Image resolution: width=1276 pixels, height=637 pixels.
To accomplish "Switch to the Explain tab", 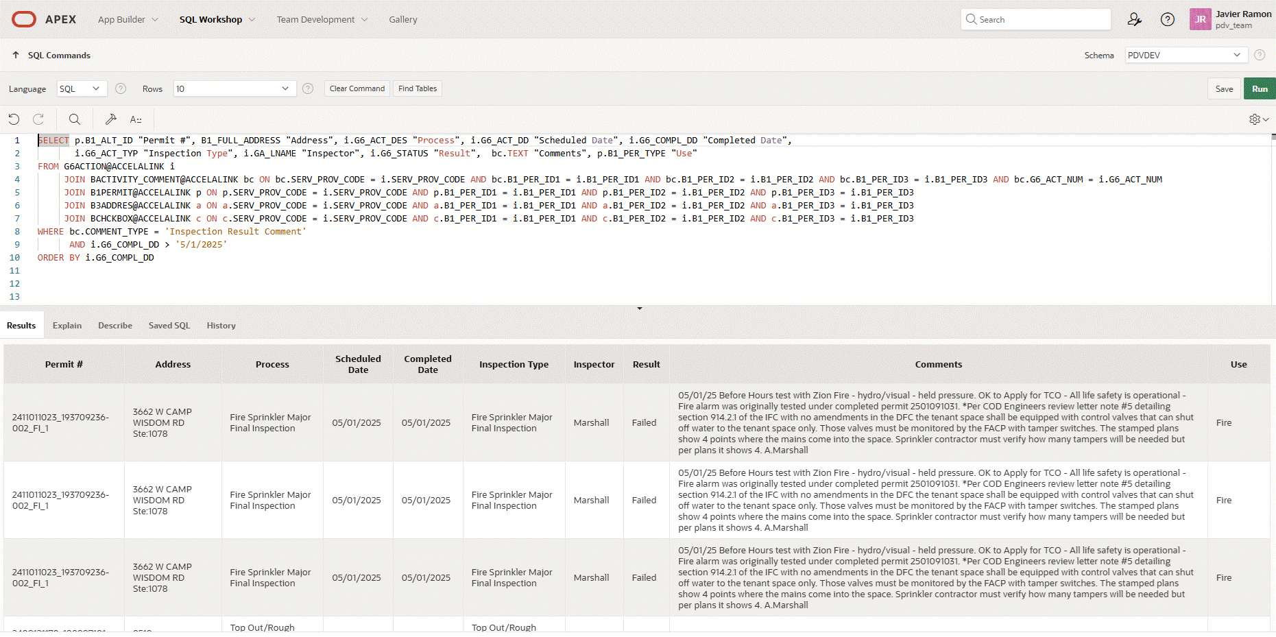I will pyautogui.click(x=67, y=325).
